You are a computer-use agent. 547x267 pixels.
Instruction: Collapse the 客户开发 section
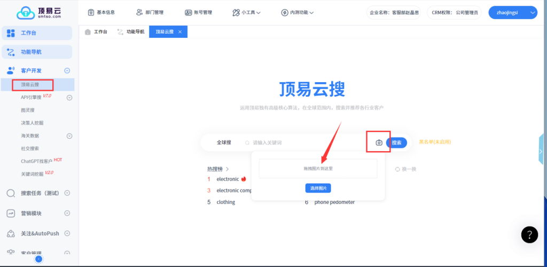click(67, 70)
